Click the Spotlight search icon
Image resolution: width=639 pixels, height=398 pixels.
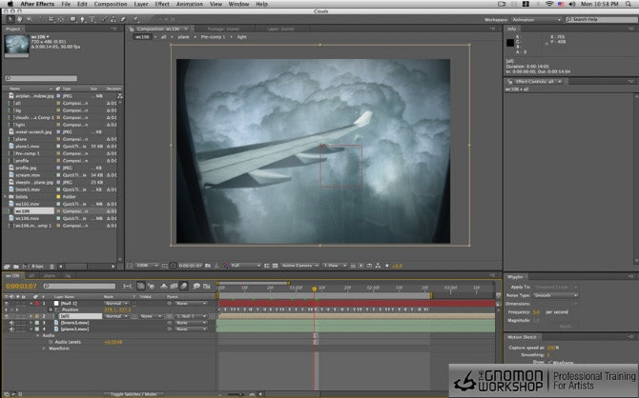(x=629, y=4)
